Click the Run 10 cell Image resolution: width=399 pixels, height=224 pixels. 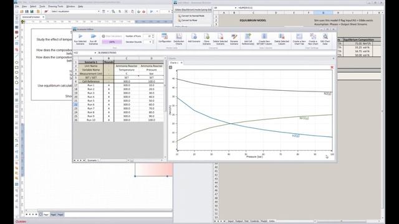click(x=91, y=120)
